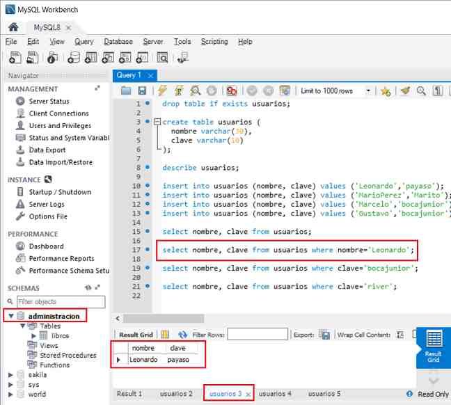This screenshot has height=405, width=451.
Task: Click the Save script floppy disk icon
Action: [x=142, y=91]
